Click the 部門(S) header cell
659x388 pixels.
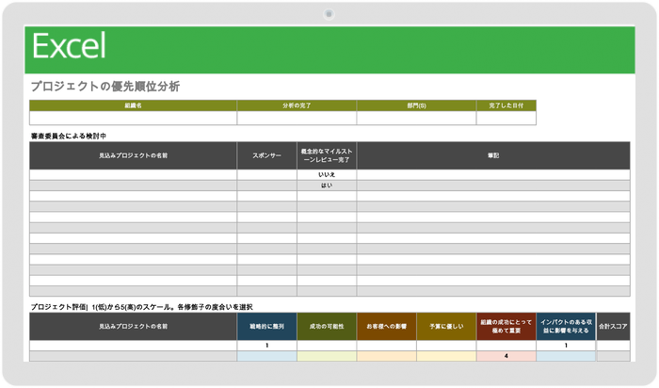pos(416,105)
